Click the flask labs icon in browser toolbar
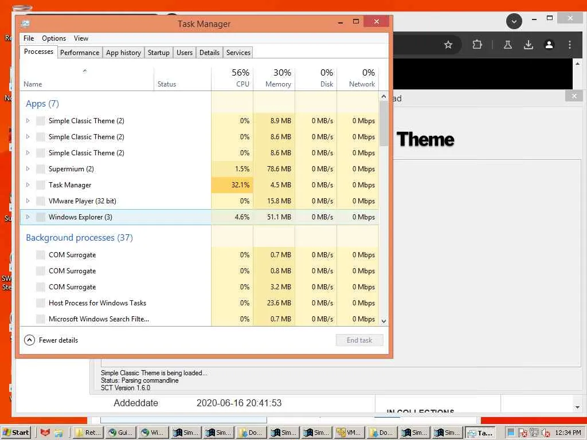The image size is (587, 440). click(508, 45)
